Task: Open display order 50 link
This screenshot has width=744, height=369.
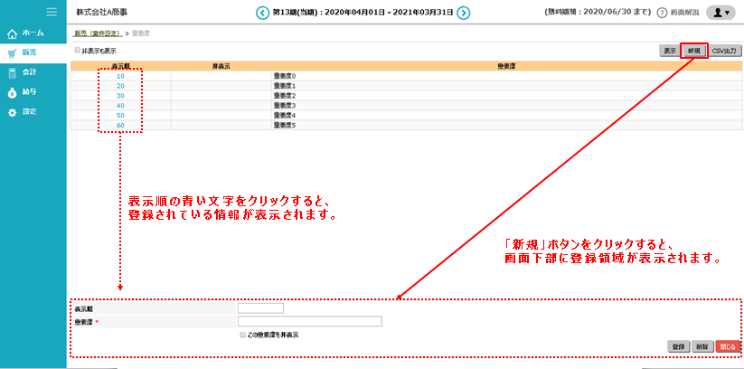Action: pyautogui.click(x=120, y=116)
